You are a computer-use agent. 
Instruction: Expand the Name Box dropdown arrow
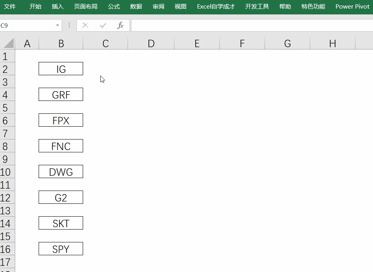[58, 25]
